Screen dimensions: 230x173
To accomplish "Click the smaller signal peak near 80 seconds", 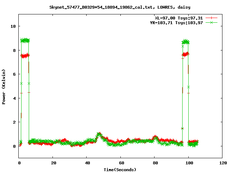I will point(155,137).
